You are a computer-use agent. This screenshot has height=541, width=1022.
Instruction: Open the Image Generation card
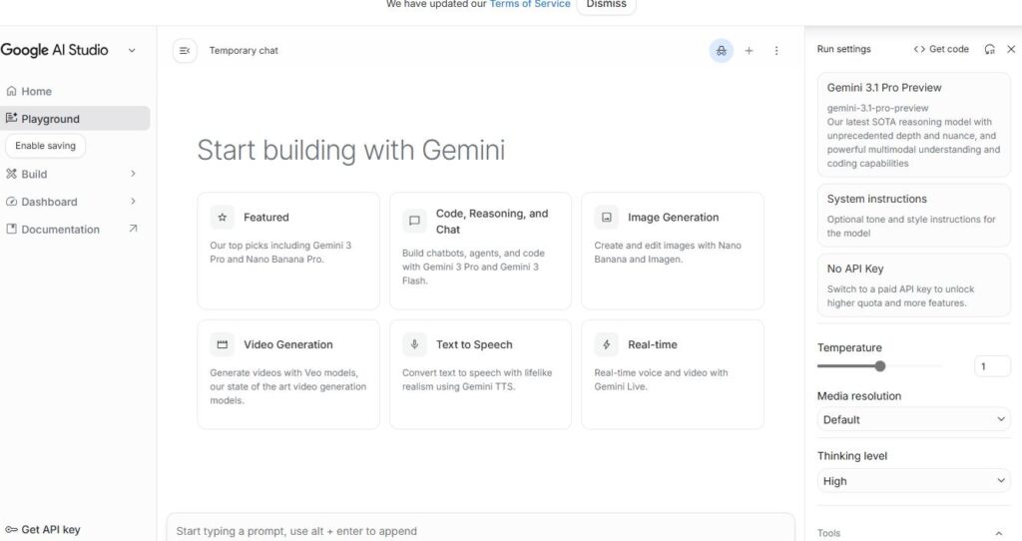click(x=672, y=251)
